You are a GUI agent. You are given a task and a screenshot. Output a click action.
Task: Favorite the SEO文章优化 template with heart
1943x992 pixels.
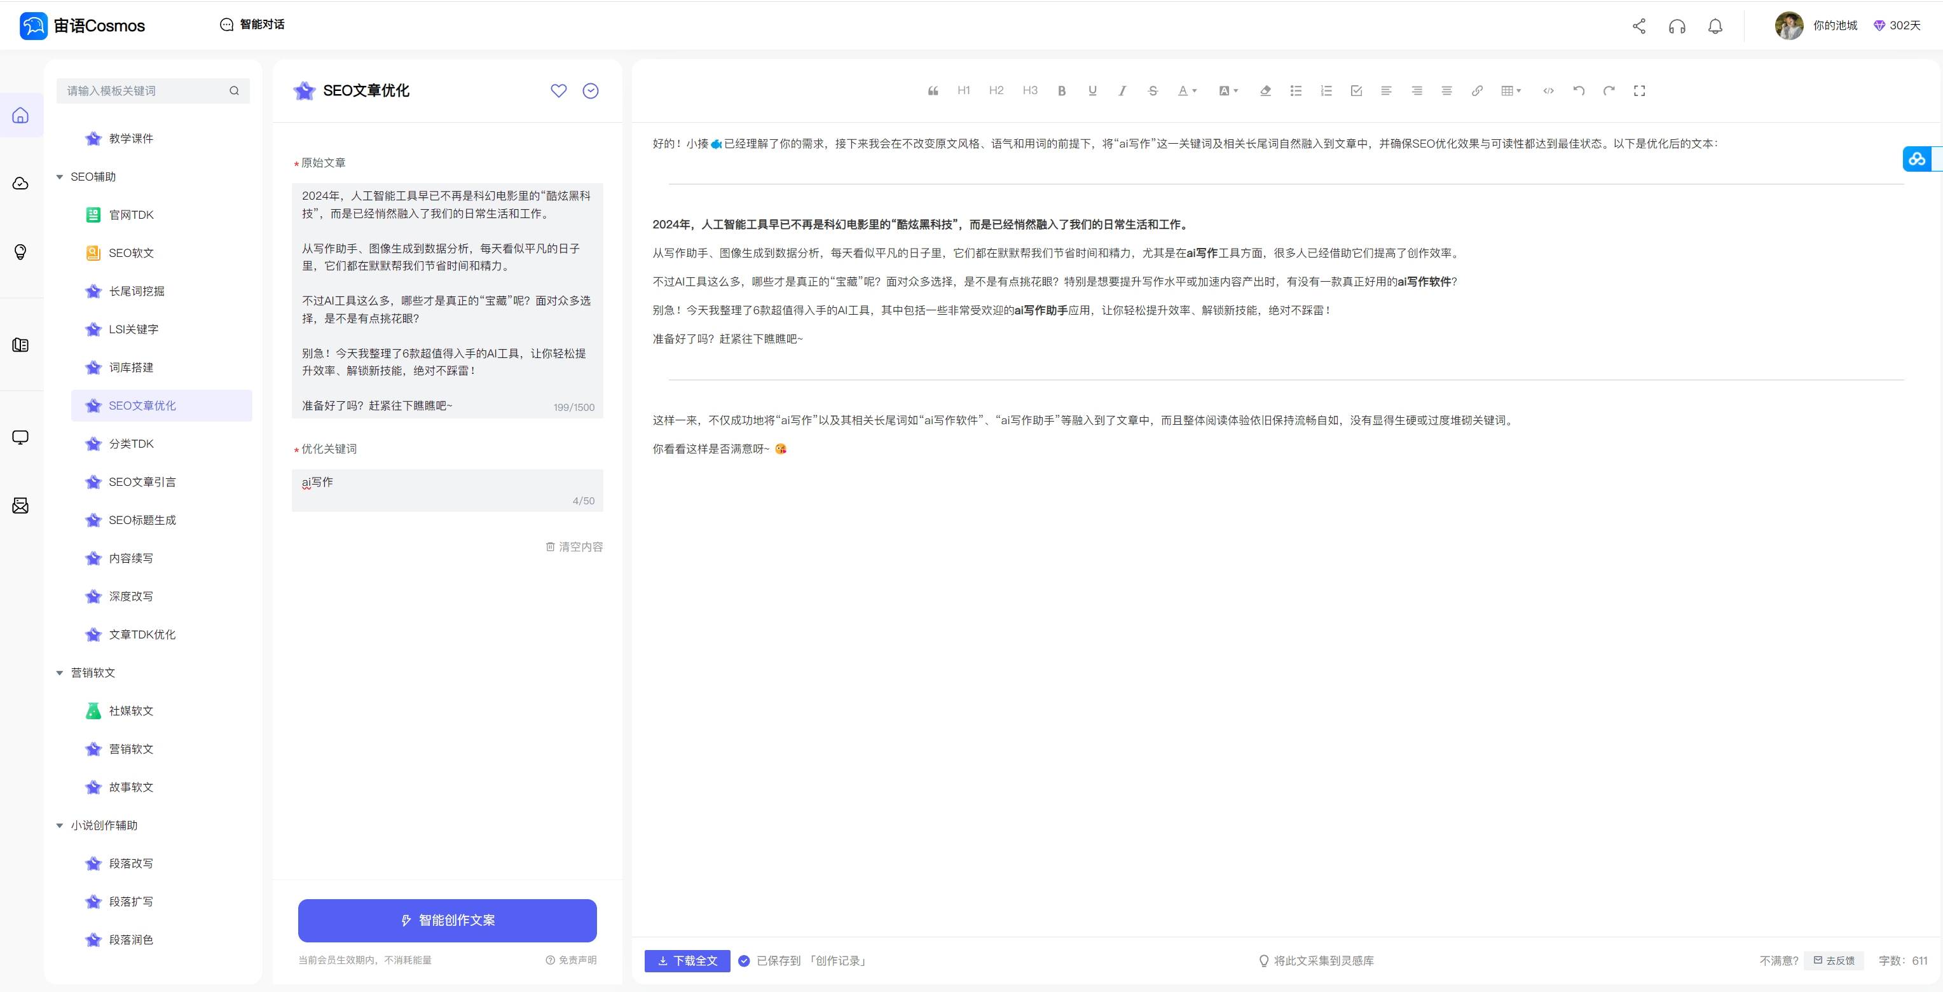[558, 90]
